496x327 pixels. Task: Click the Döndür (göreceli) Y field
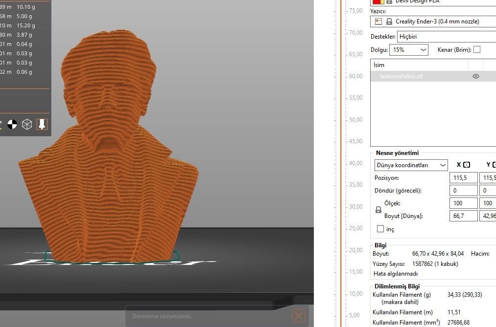(x=488, y=191)
